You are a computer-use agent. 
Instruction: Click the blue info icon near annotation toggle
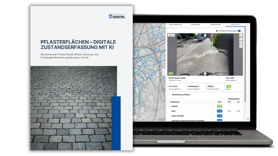click(x=217, y=31)
